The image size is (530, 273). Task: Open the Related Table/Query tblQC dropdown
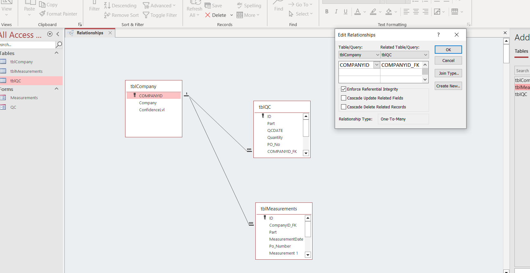coord(426,55)
